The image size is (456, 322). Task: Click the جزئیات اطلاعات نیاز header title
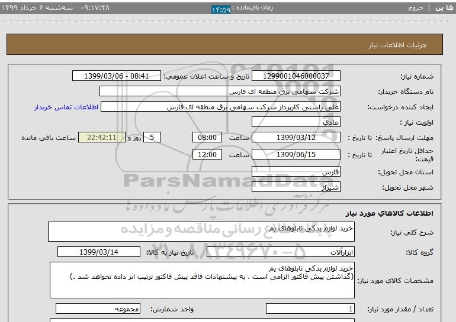(397, 45)
